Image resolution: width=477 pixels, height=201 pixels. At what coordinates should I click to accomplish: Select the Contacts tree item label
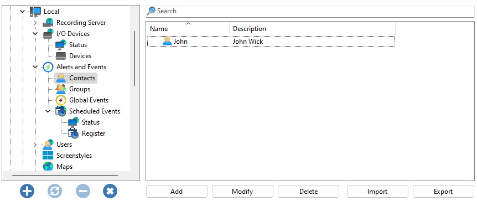[82, 78]
